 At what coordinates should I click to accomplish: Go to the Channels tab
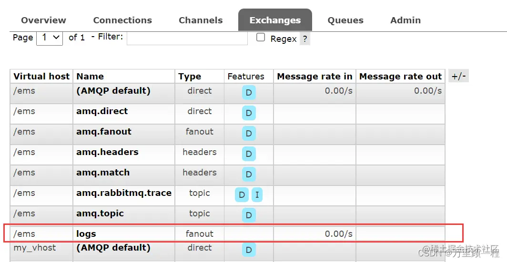pyautogui.click(x=201, y=20)
